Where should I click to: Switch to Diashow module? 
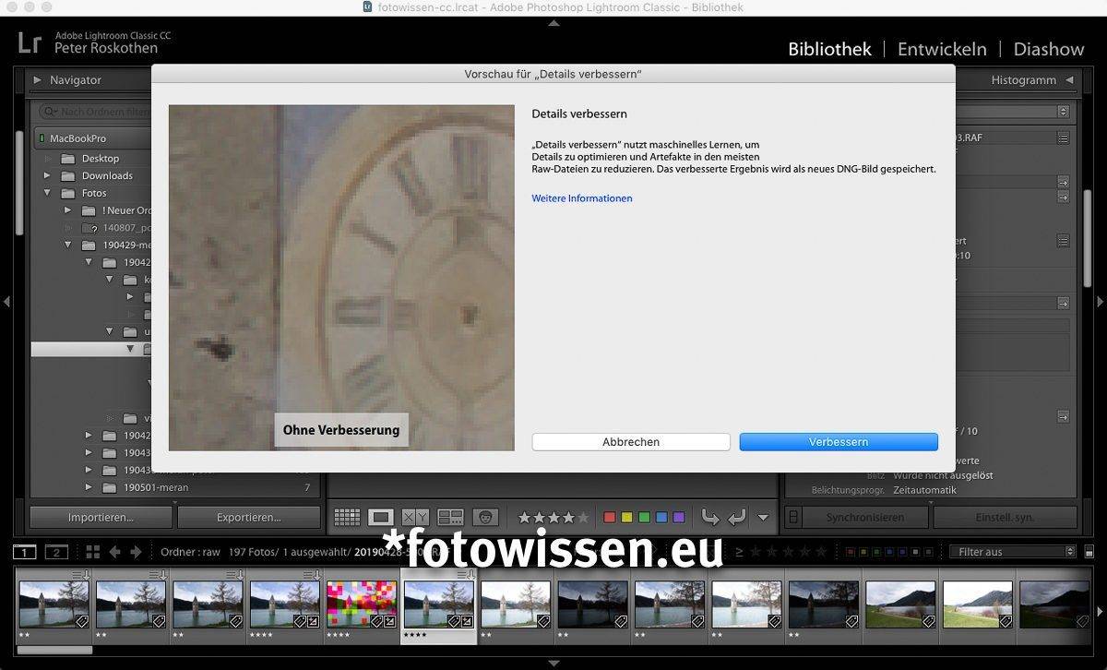[1049, 49]
